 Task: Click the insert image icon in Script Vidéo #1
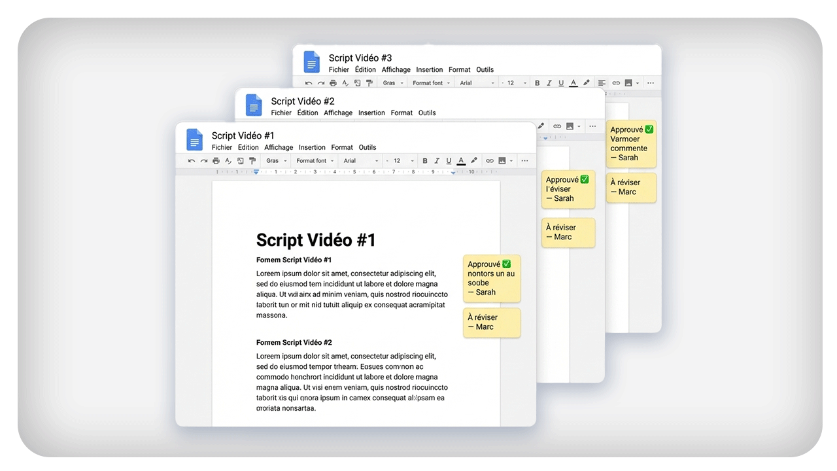pos(502,161)
